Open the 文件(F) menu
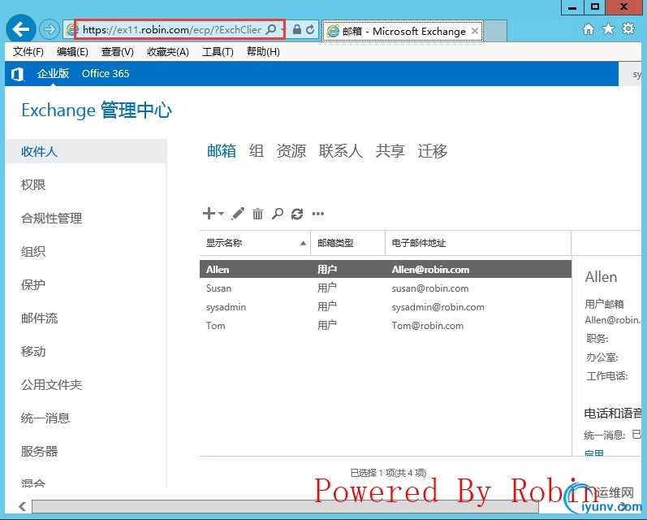 click(x=28, y=52)
